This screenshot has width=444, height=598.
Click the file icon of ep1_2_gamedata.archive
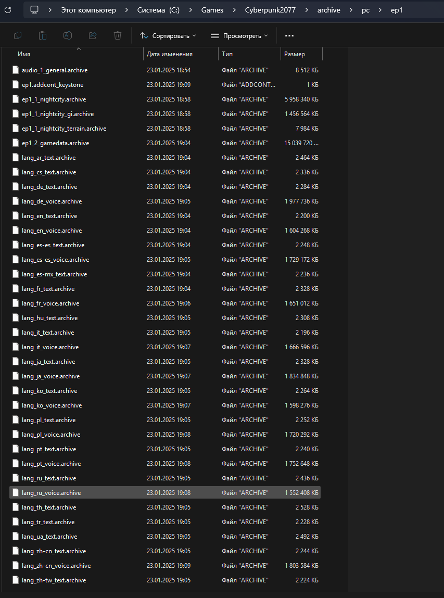pos(15,143)
